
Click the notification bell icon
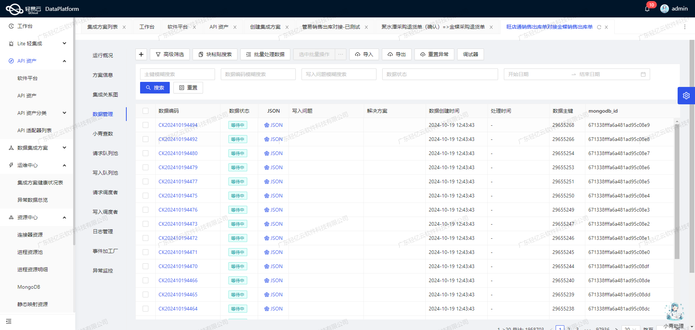click(x=647, y=9)
